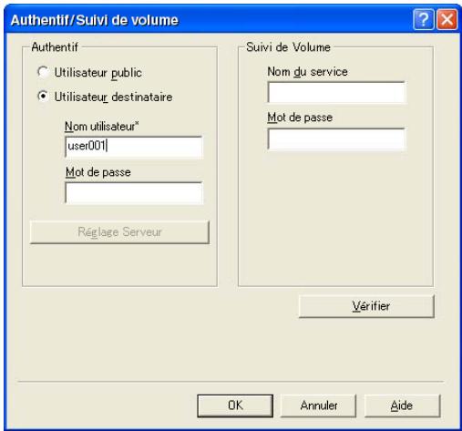462x431 pixels.
Task: Click the Nom du service label
Action: coord(307,72)
